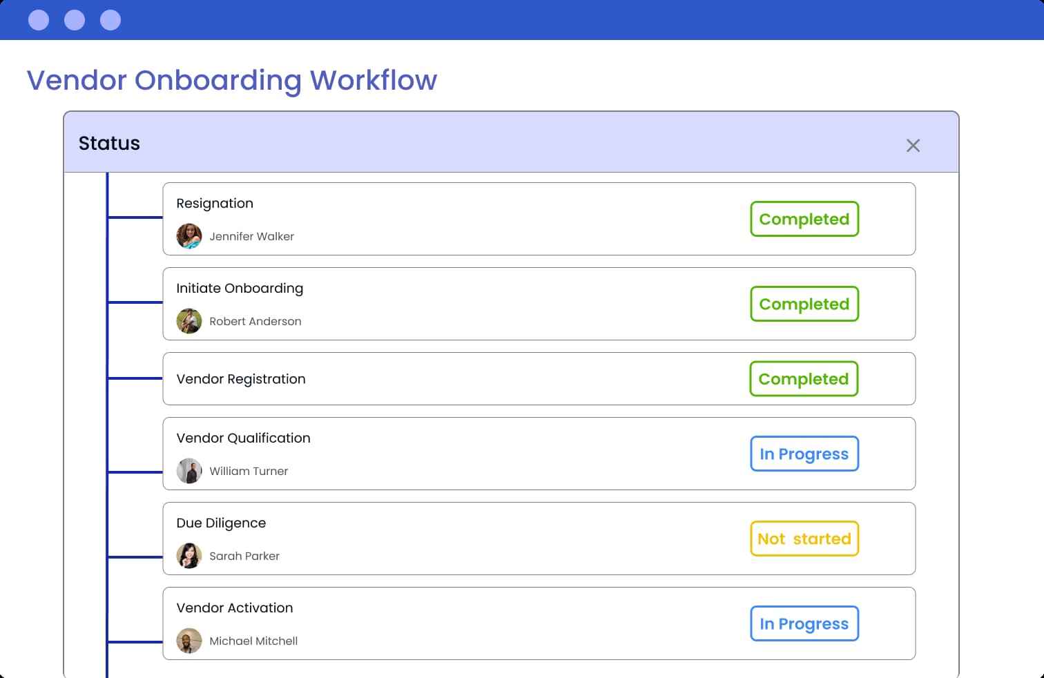The height and width of the screenshot is (678, 1044).
Task: Select William Turner's avatar
Action: [x=189, y=471]
